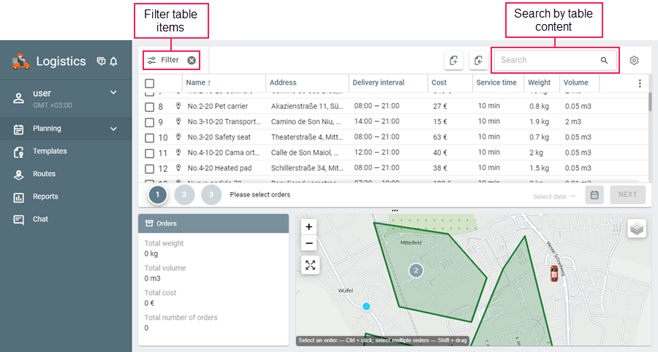
Task: Check the select-all orders checkbox
Action: pos(149,83)
